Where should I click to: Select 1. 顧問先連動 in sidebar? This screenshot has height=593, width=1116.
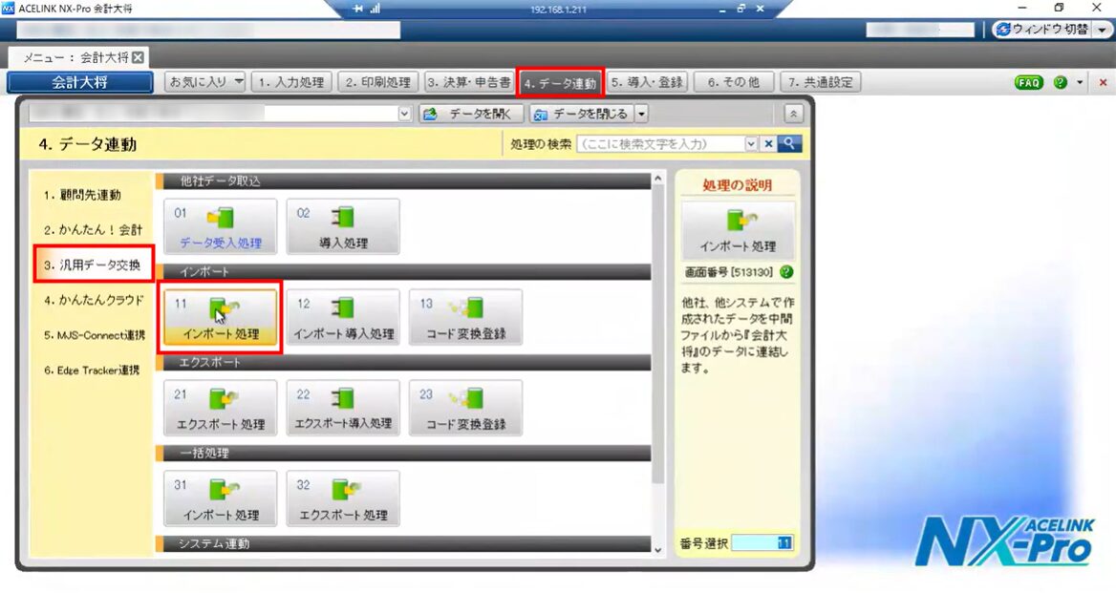pos(82,195)
